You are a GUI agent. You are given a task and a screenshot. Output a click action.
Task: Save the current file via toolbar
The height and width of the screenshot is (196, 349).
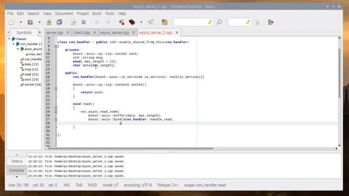pyautogui.click(x=49, y=22)
